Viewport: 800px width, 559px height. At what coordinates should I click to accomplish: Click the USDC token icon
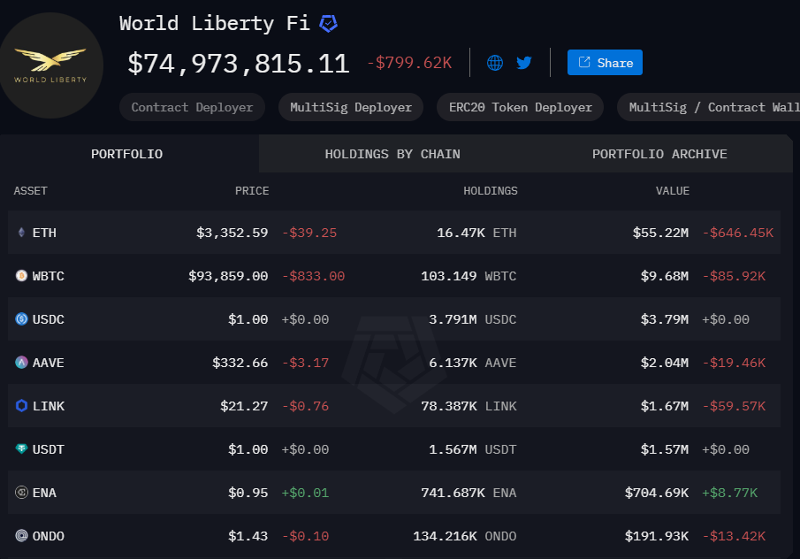tap(21, 319)
